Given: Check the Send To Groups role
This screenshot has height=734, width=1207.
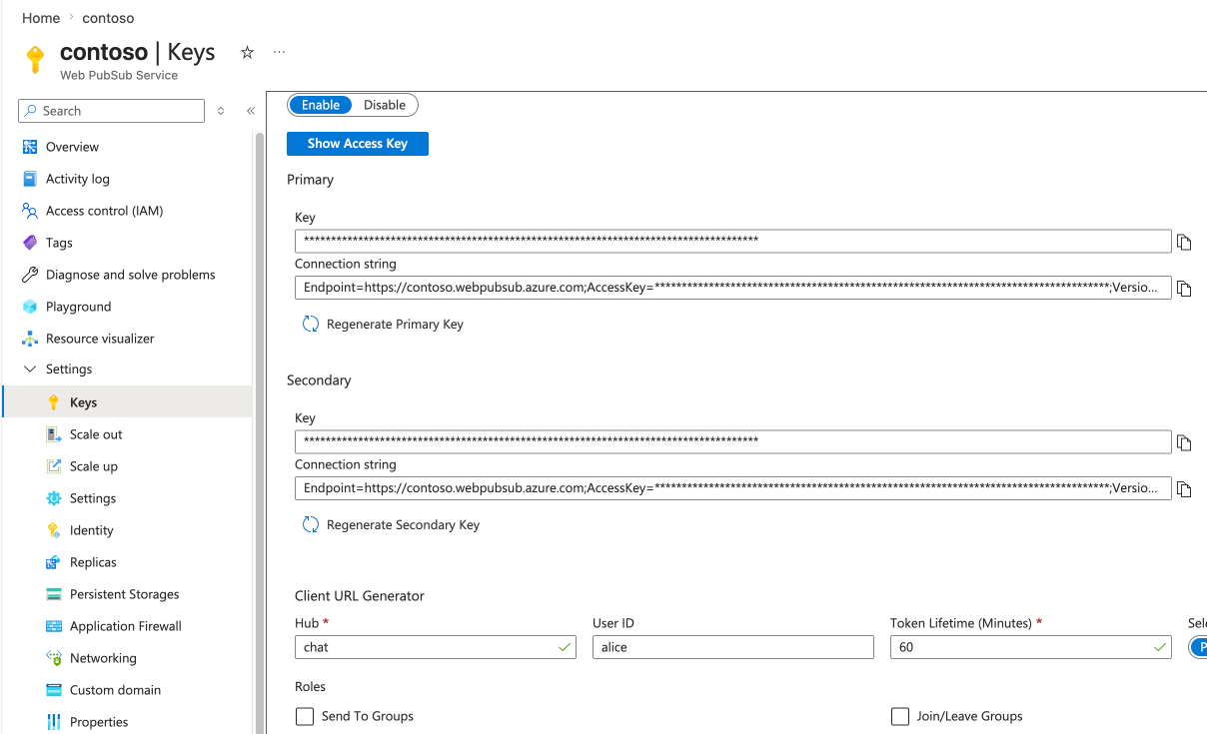Looking at the screenshot, I should coord(305,716).
